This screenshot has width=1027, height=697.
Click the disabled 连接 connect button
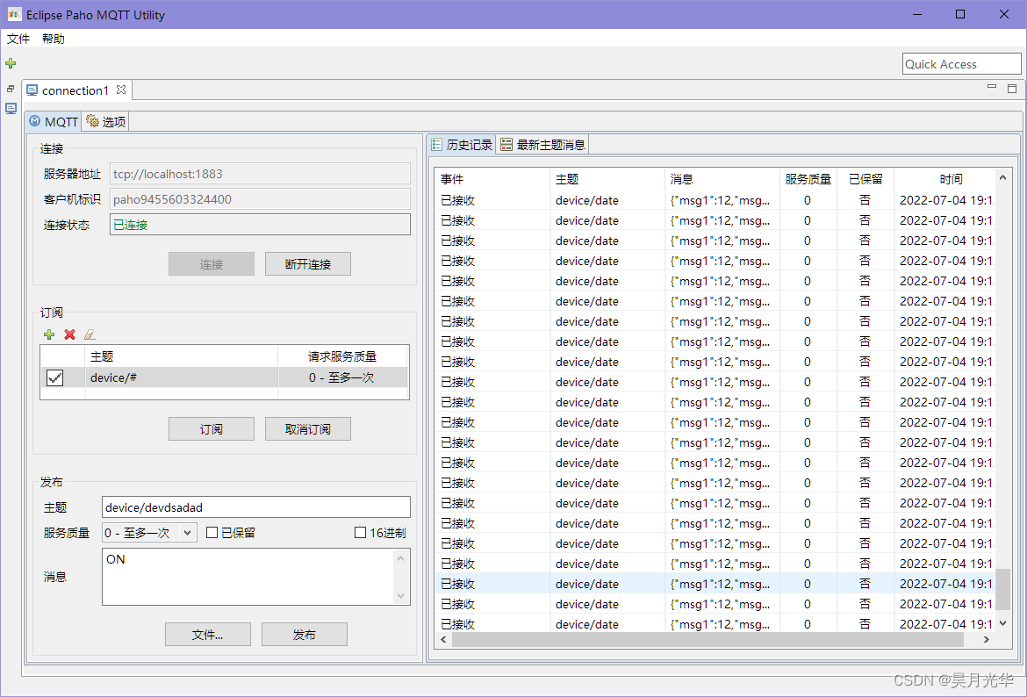[x=212, y=264]
